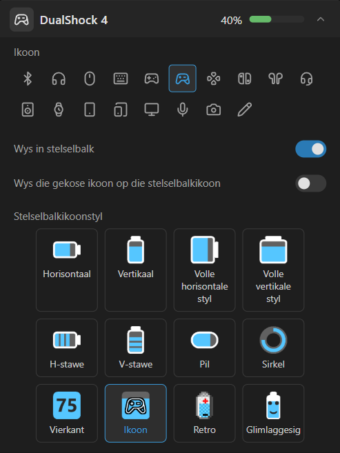This screenshot has width=340, height=453.
Task: Click the green 40% battery bar
Action: click(x=277, y=19)
